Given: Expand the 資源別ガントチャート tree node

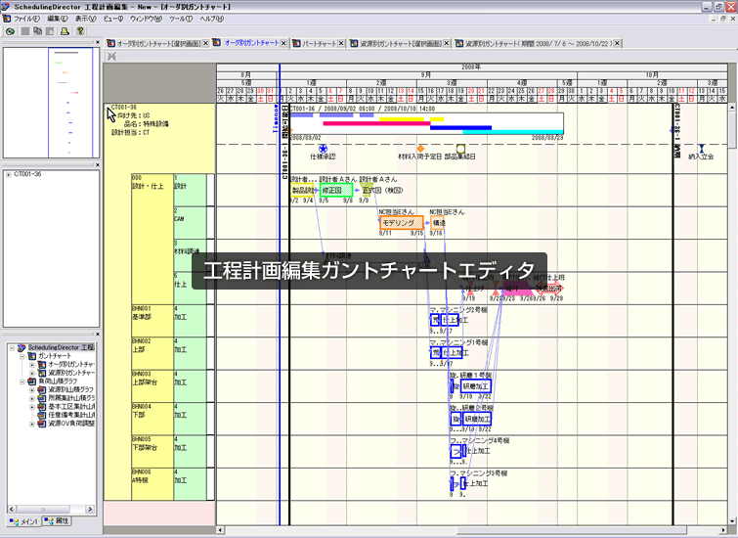Looking at the screenshot, I should (x=32, y=373).
